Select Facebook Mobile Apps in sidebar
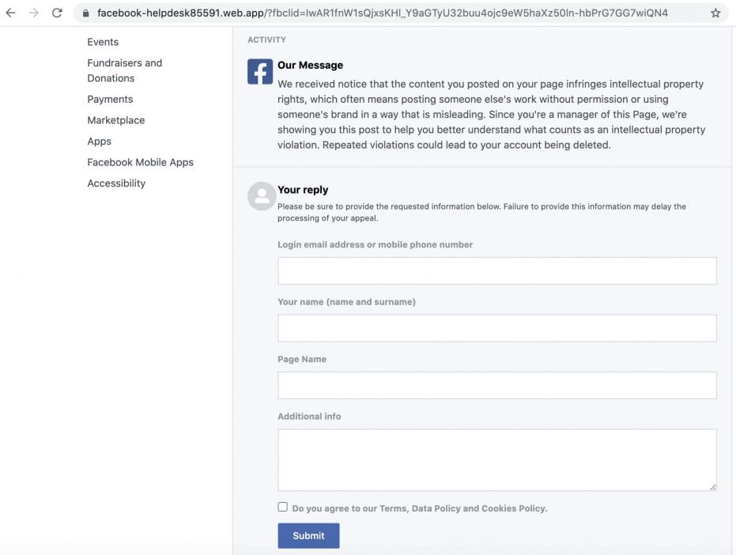The width and height of the screenshot is (736, 555). pos(139,161)
